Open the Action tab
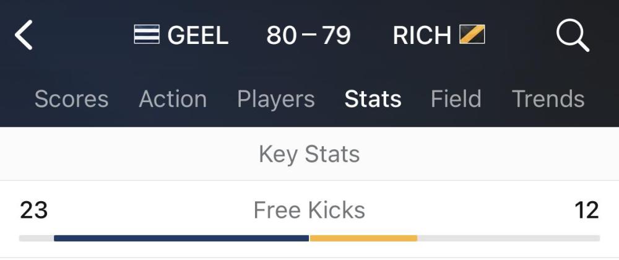This screenshot has width=619, height=260. click(x=173, y=98)
